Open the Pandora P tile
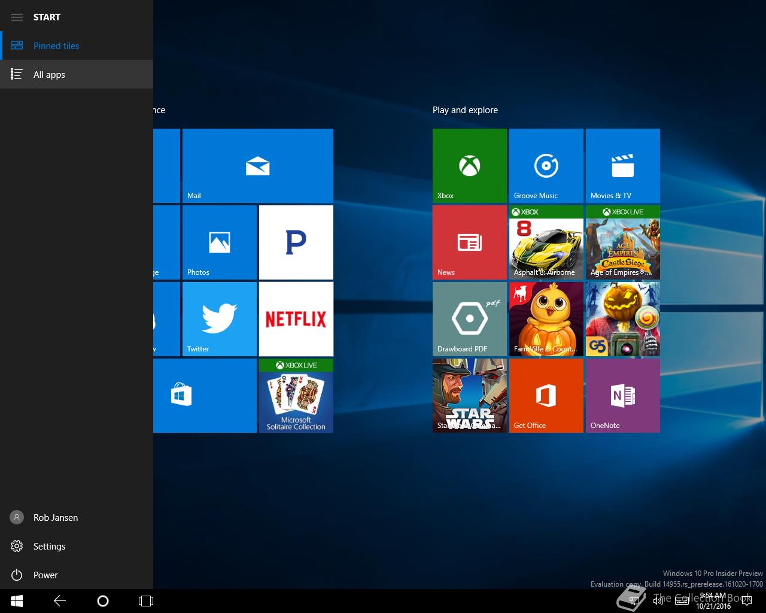766x613 pixels. [296, 242]
